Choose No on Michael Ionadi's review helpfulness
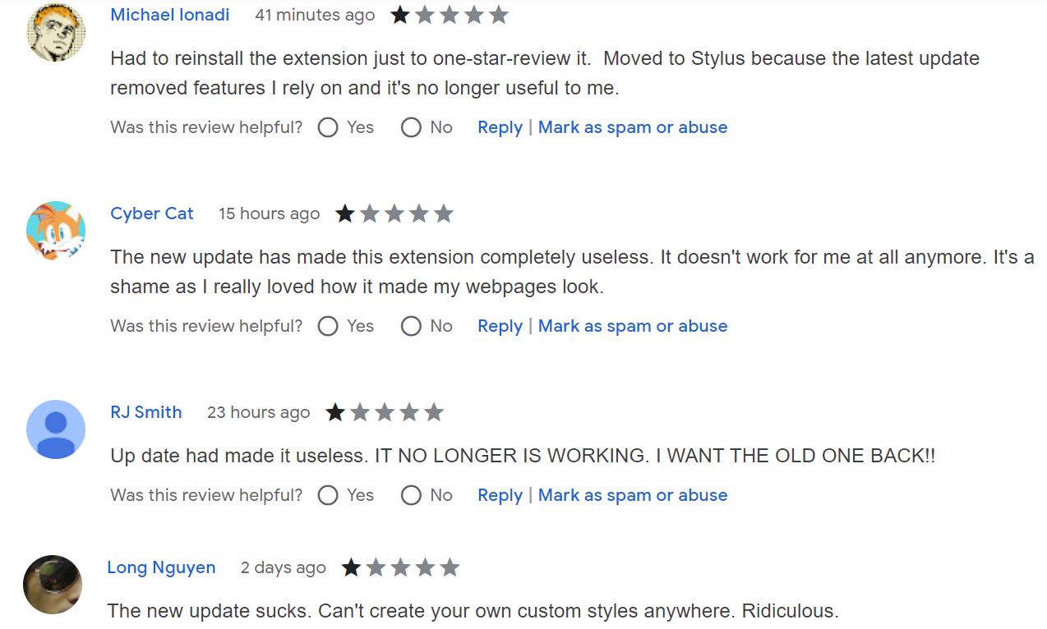The image size is (1047, 629). pos(411,127)
